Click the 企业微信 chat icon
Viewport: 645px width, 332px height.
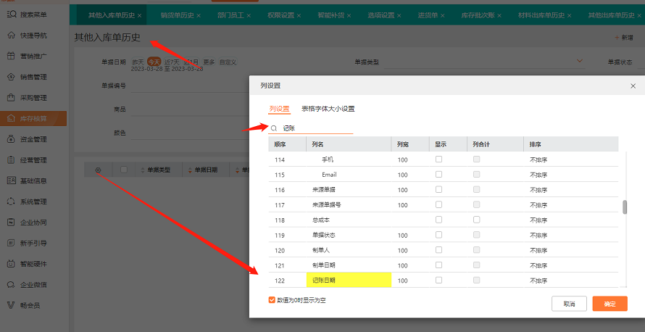(x=10, y=285)
